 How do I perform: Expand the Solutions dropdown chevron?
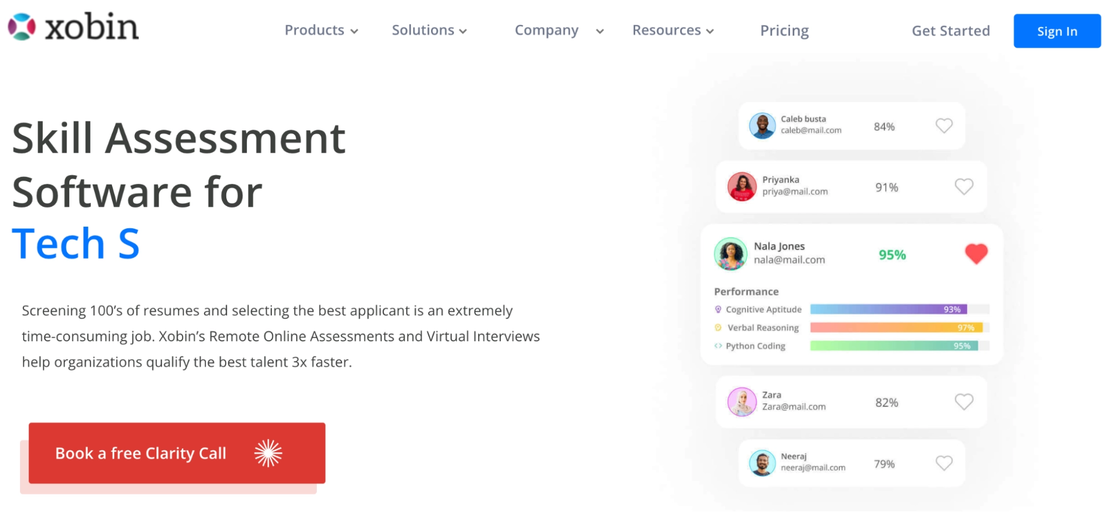463,32
